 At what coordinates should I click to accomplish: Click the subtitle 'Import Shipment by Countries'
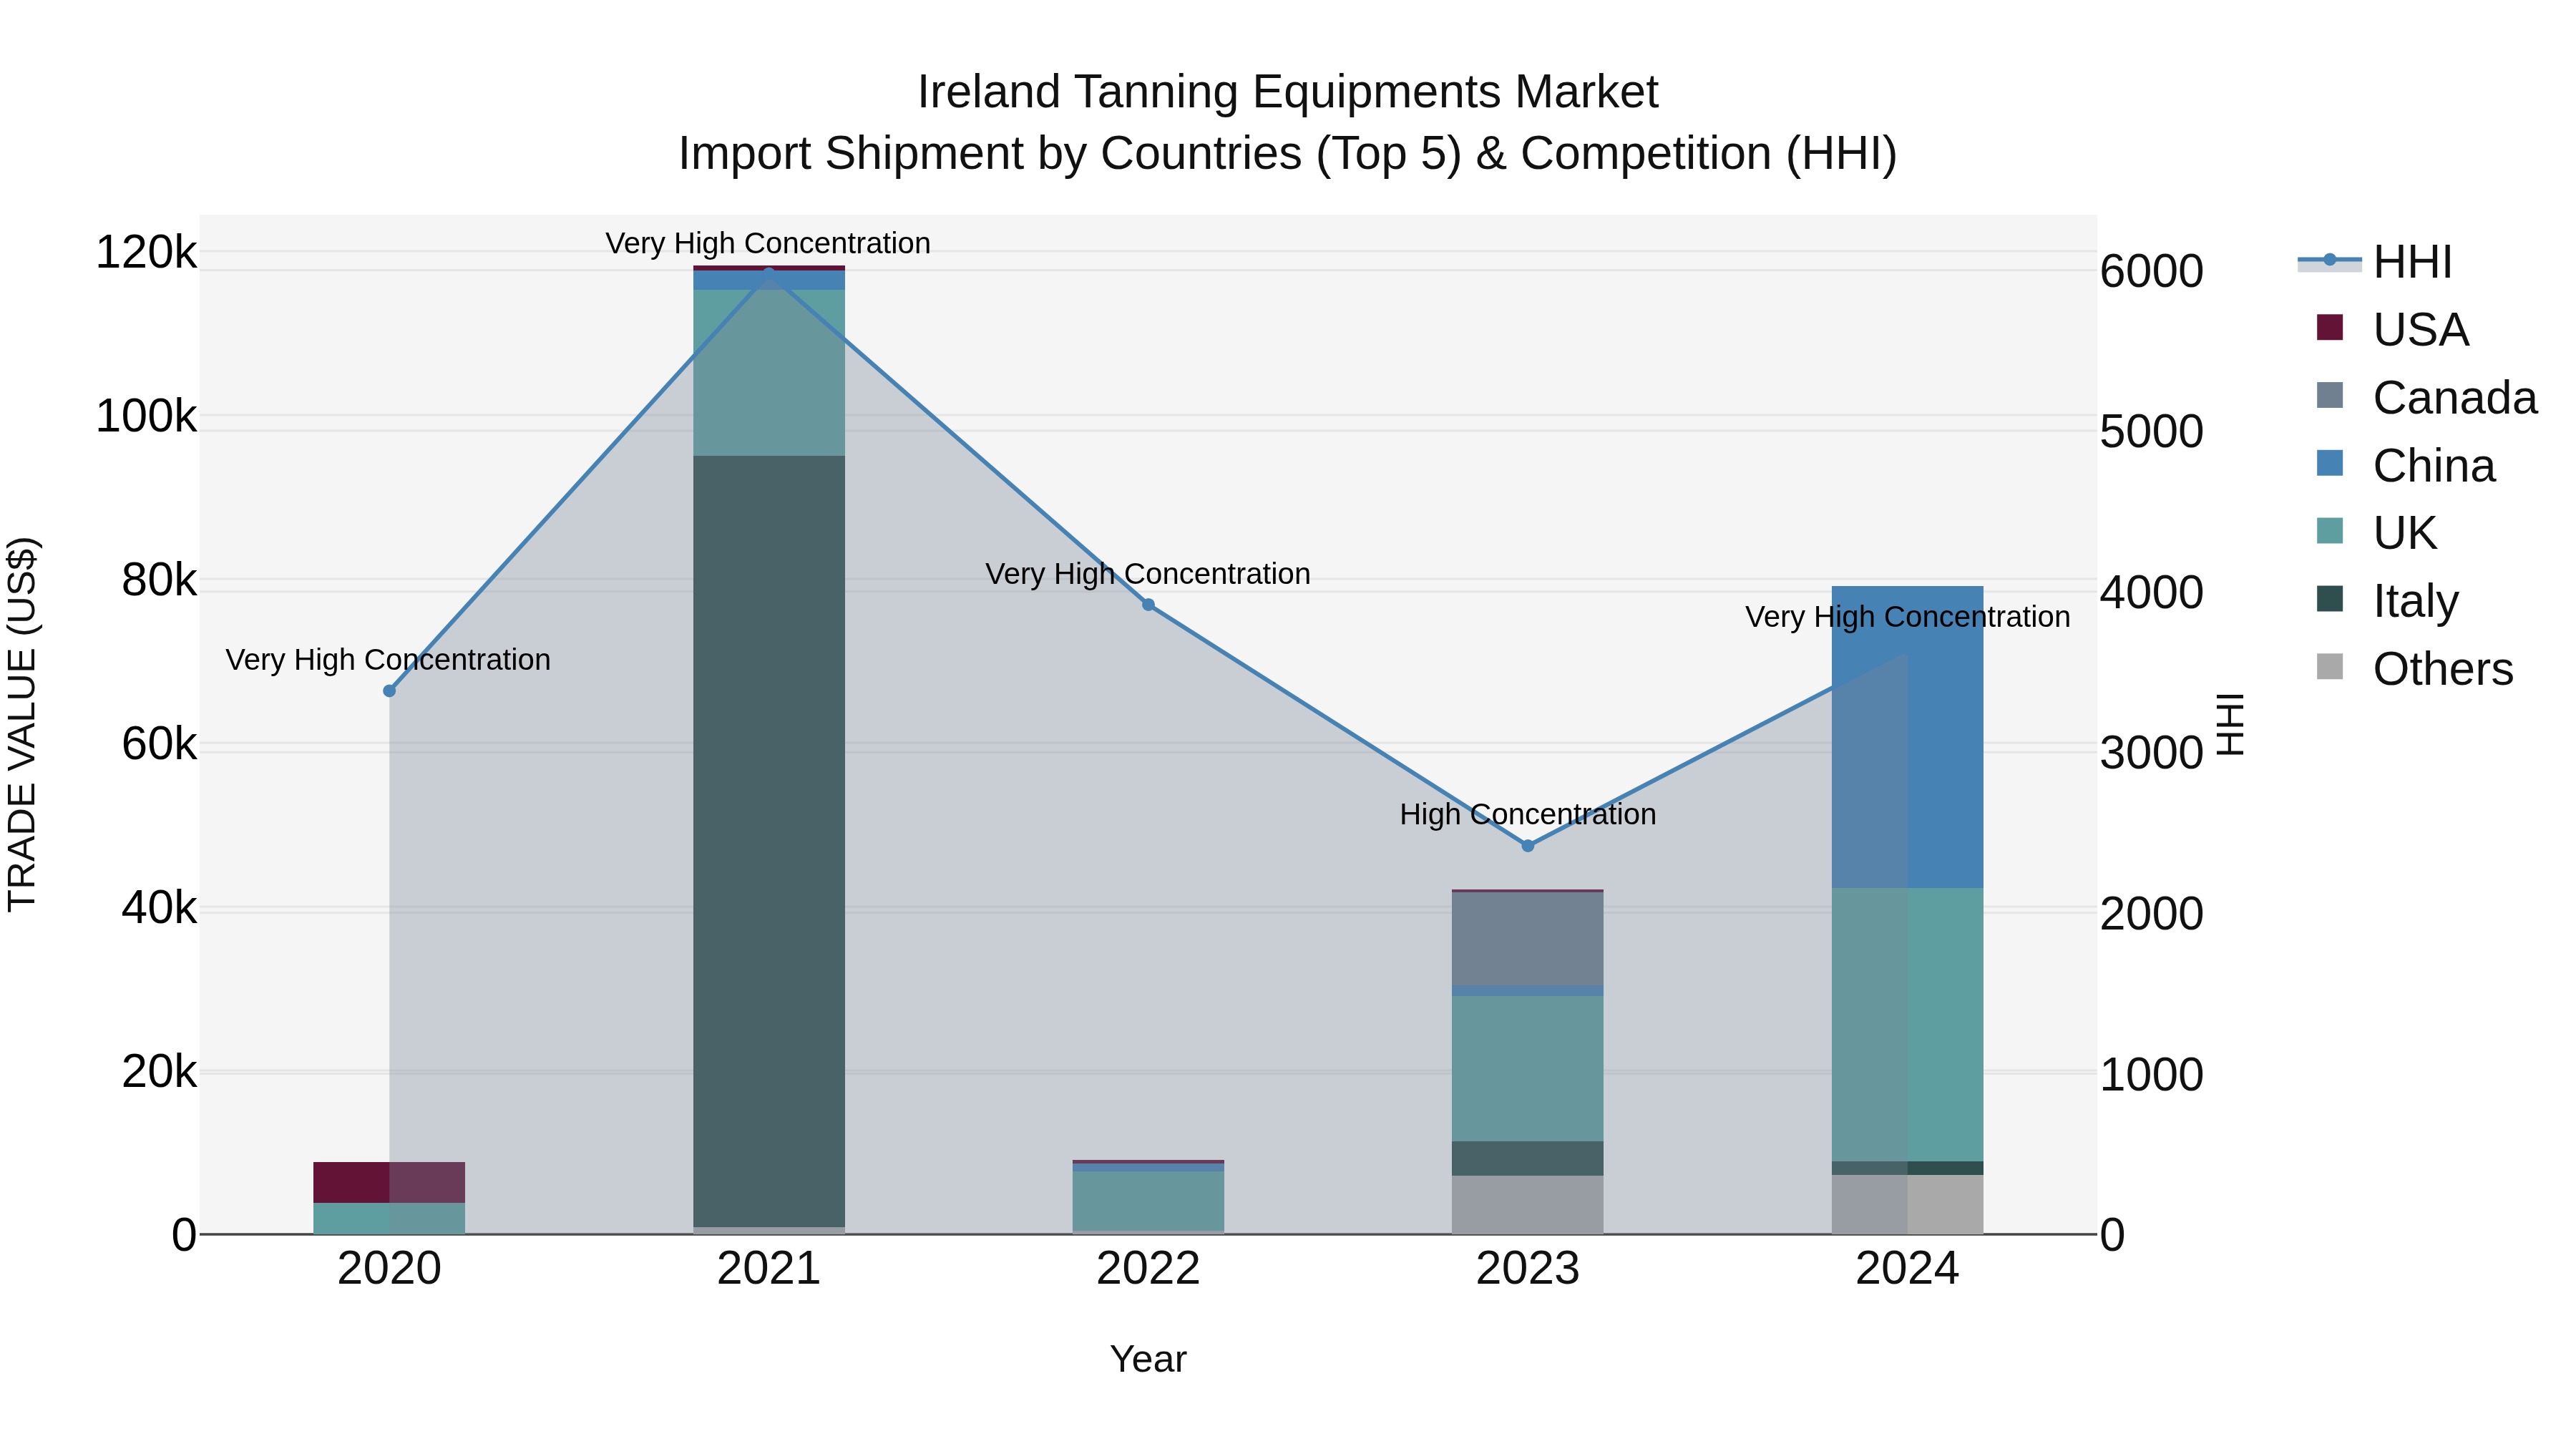coord(991,154)
